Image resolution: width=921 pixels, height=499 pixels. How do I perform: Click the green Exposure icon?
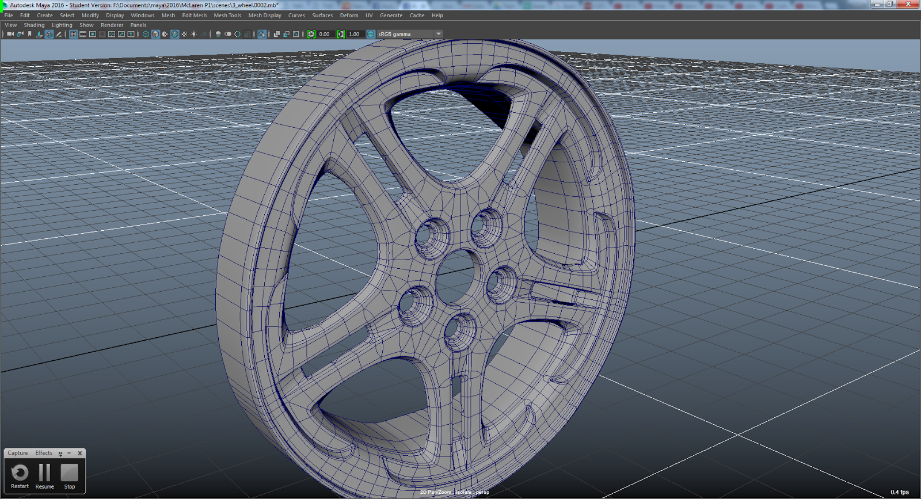pos(311,34)
